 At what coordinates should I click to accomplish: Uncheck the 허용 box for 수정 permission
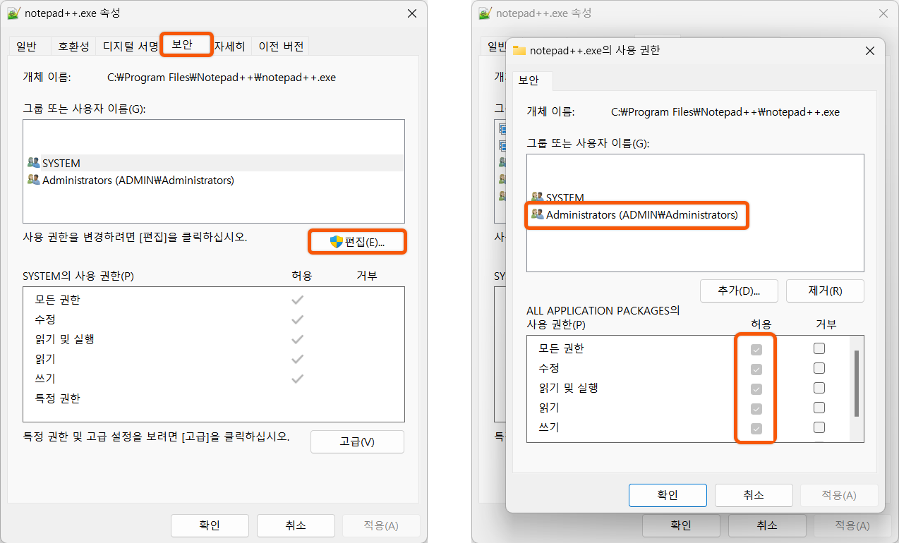755,367
